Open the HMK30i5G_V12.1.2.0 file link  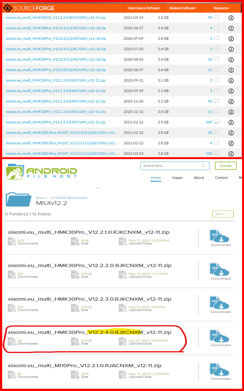[55, 18]
